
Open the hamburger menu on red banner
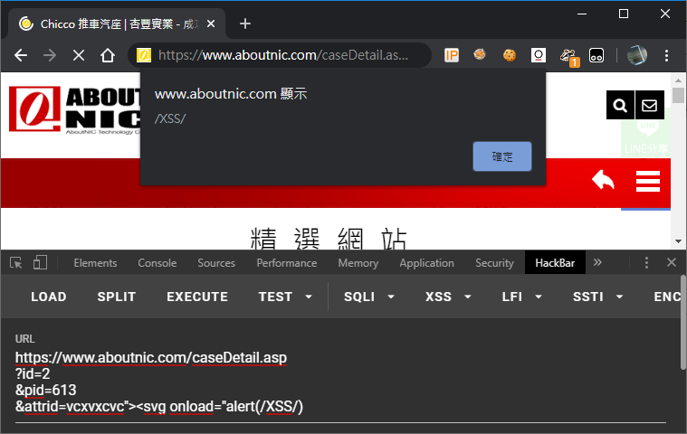(647, 181)
